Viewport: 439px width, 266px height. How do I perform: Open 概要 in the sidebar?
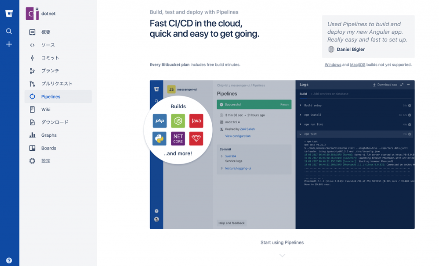click(x=58, y=32)
